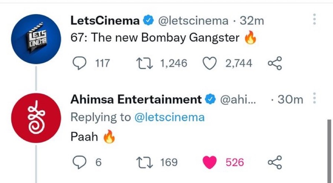Open the '67: The new Bombay Gangster' tweet
The width and height of the screenshot is (333, 183).
click(156, 39)
